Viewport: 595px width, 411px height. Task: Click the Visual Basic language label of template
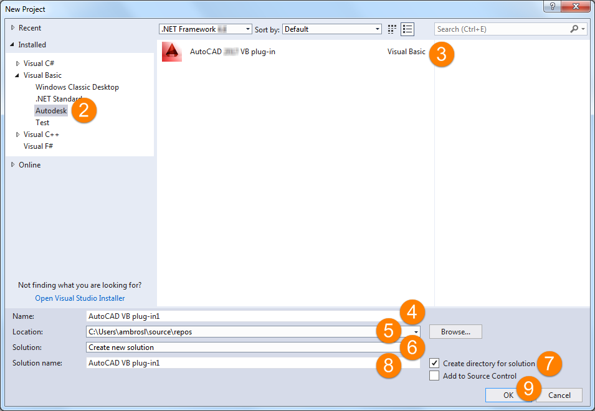406,52
